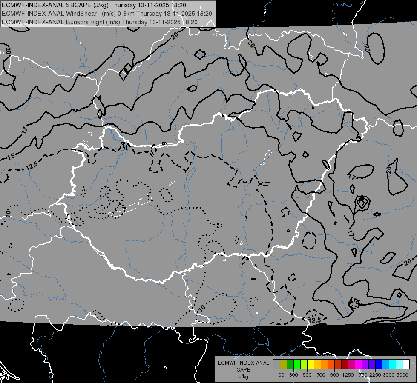Click the gray CAPE legend swatch
Viewport: 417px width, 383px height.
276,364
